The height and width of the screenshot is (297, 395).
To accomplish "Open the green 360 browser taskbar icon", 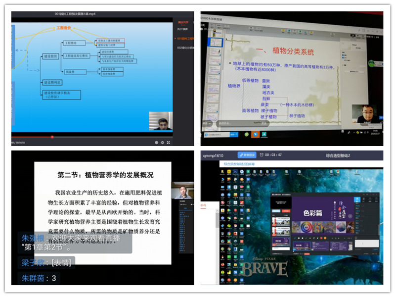I will coord(247,135).
